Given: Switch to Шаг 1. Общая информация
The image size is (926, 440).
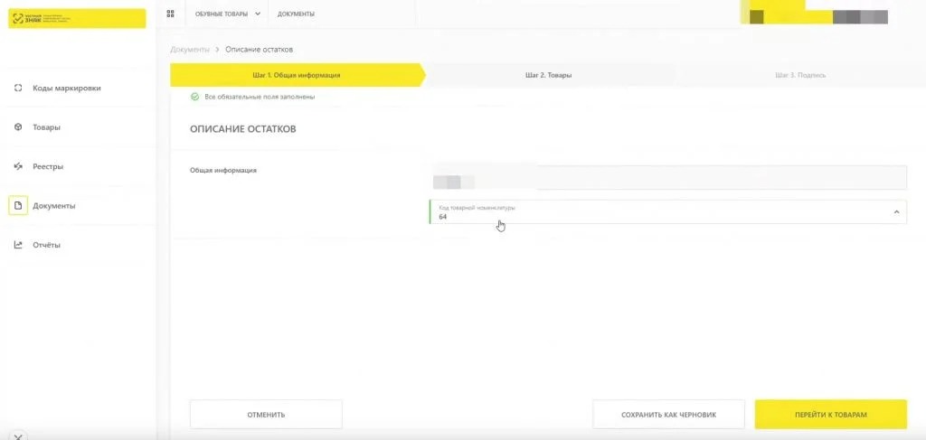Looking at the screenshot, I should click(x=297, y=75).
